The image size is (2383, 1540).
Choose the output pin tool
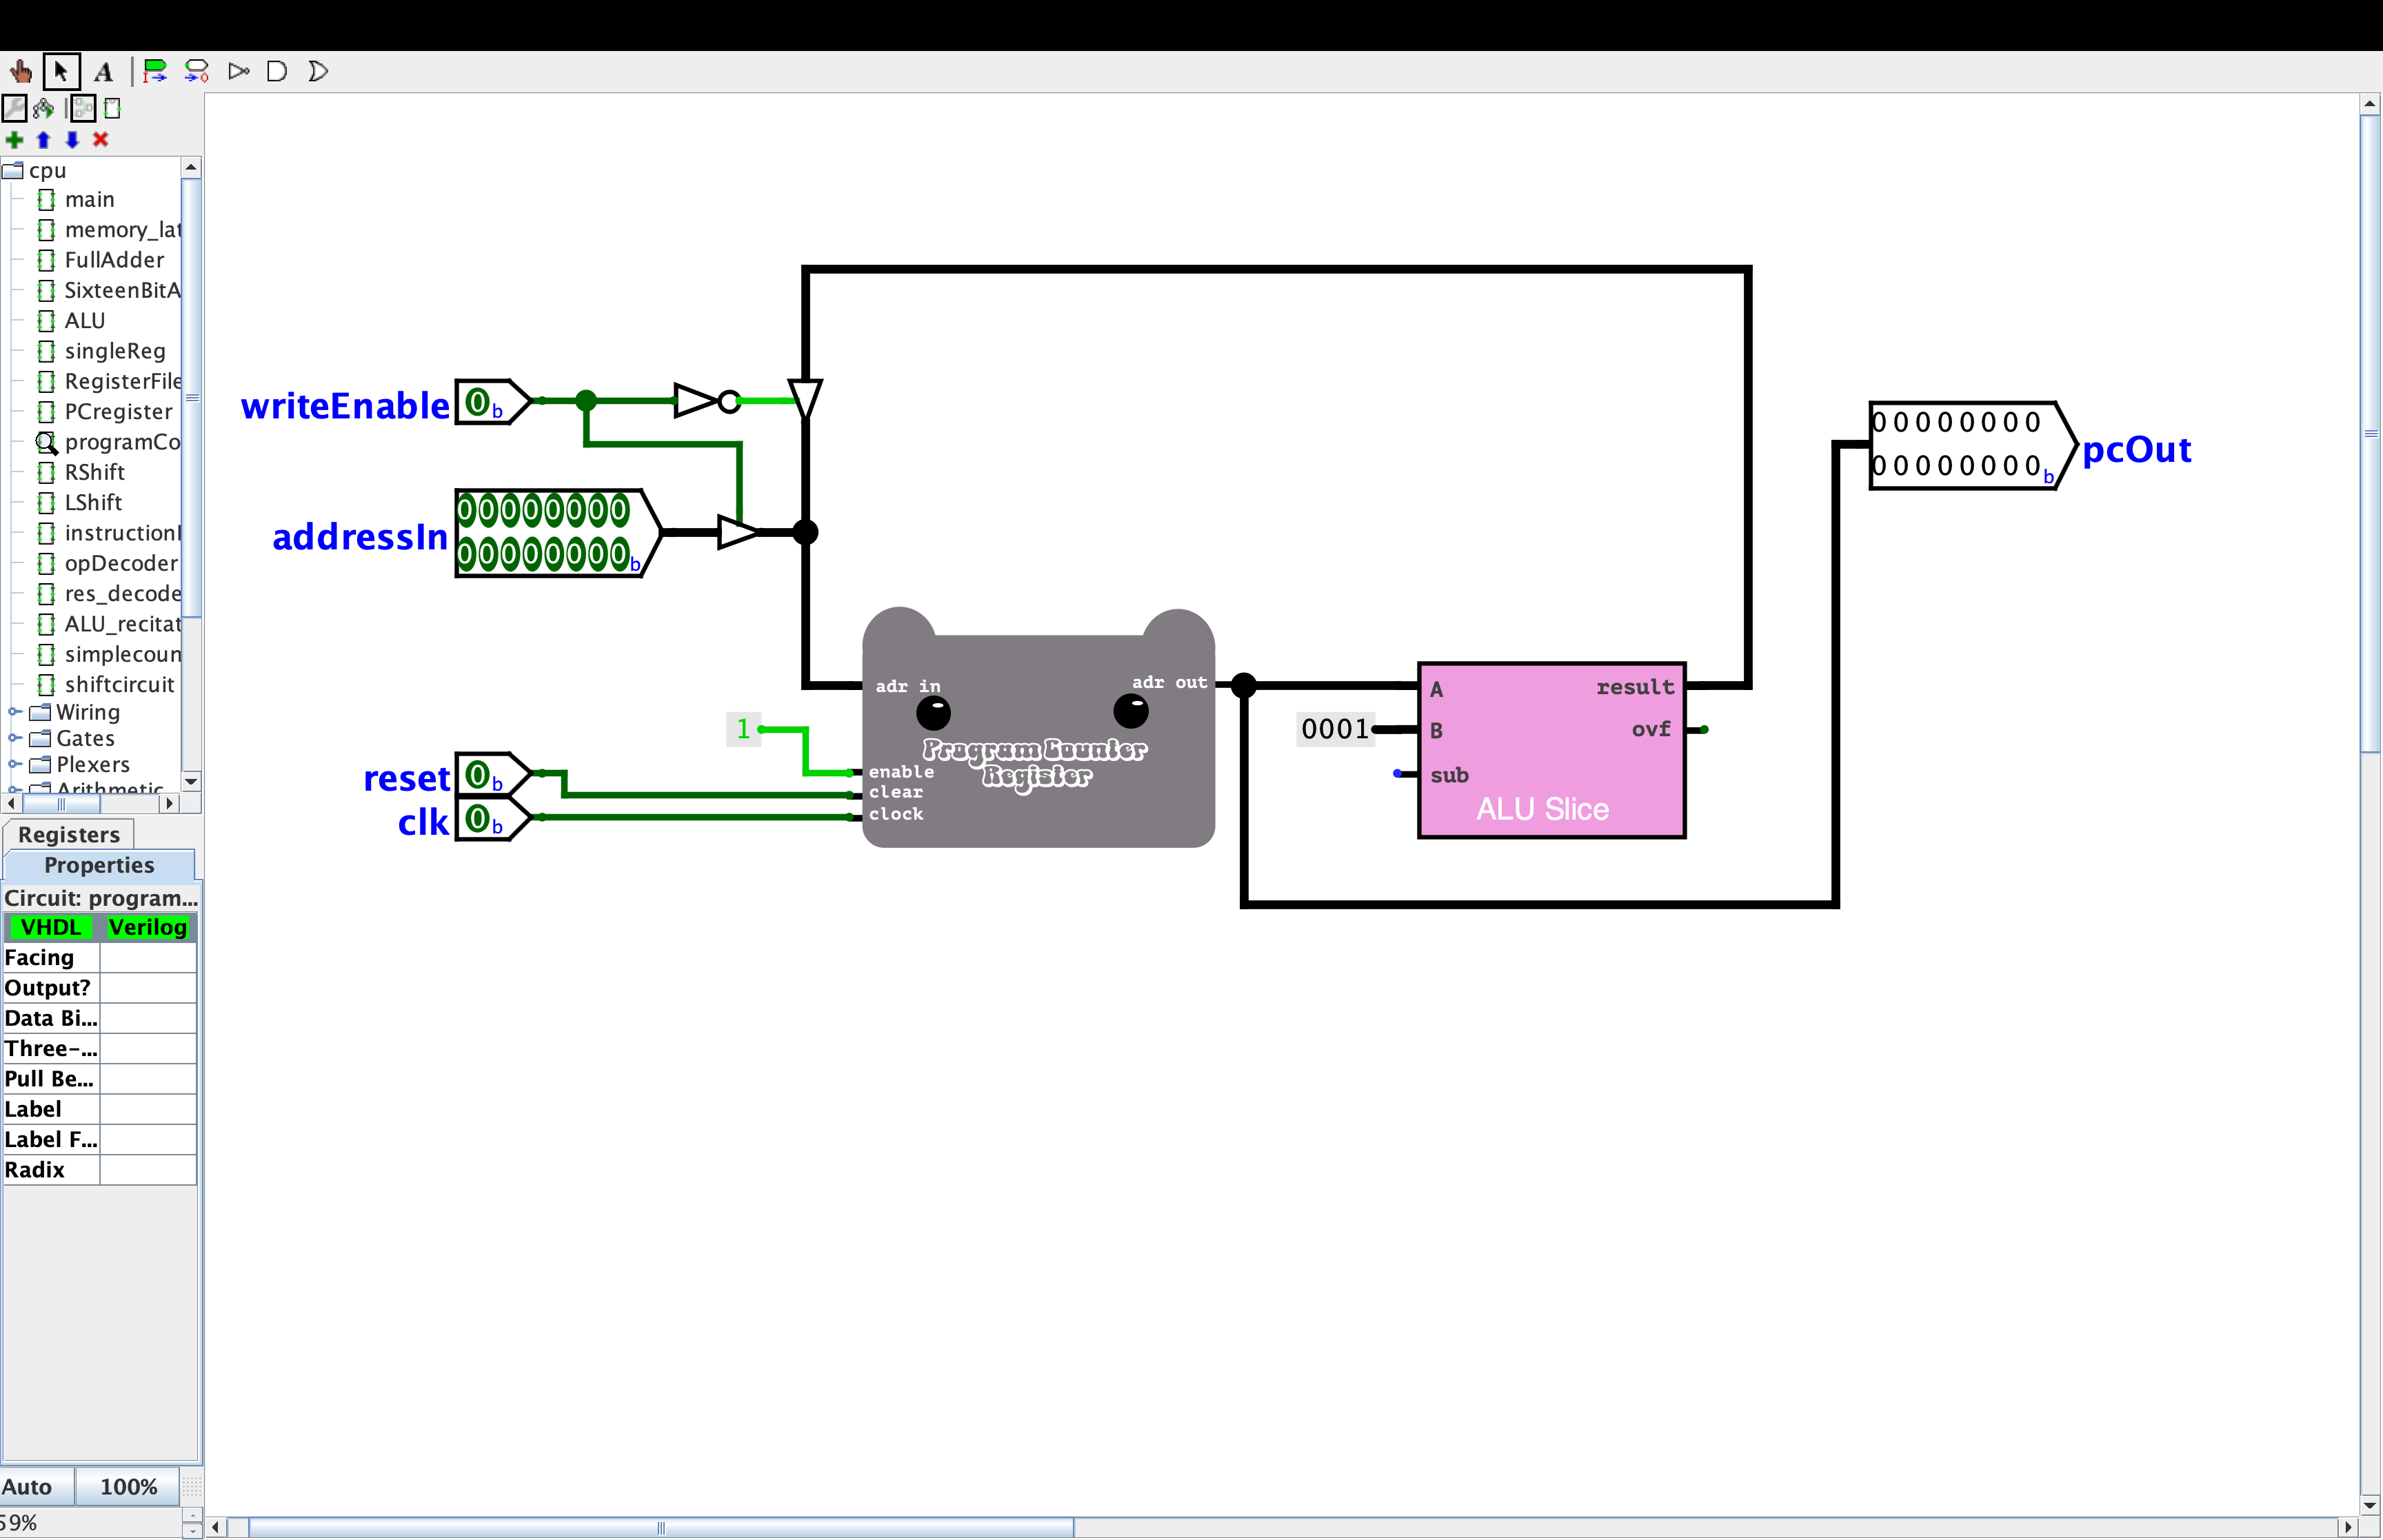tap(197, 71)
